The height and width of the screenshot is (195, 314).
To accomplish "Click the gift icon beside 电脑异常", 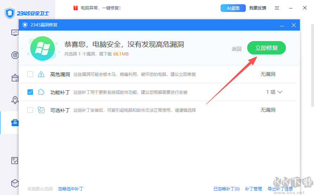I will pyautogui.click(x=76, y=8).
